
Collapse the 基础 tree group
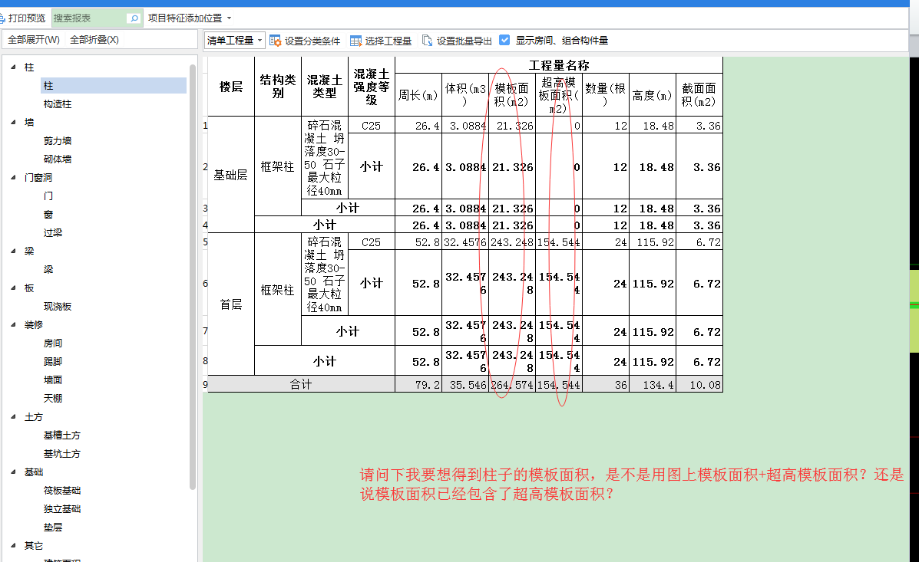(x=14, y=472)
